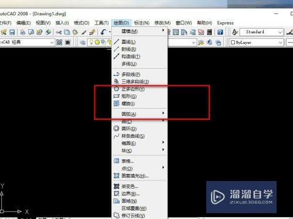Toggle the layer freeze sun icon
293x219 pixels.
[x=97, y=42]
